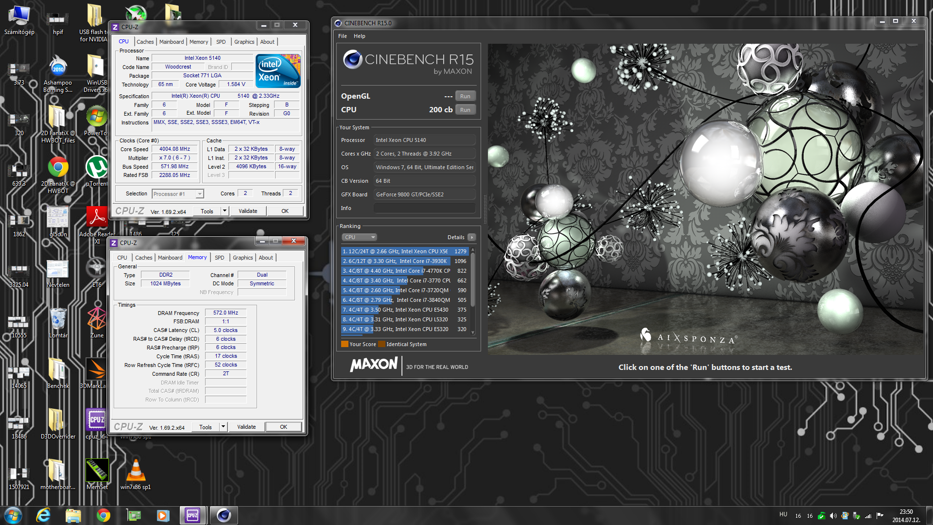Select ranking entry Intel Xeon CPU E5320

[405, 329]
